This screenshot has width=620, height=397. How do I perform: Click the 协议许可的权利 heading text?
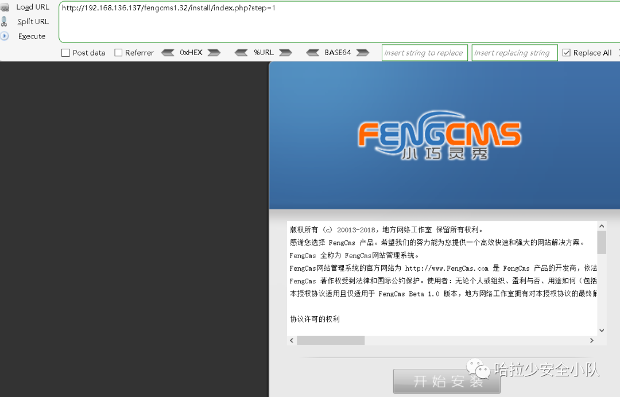[315, 319]
